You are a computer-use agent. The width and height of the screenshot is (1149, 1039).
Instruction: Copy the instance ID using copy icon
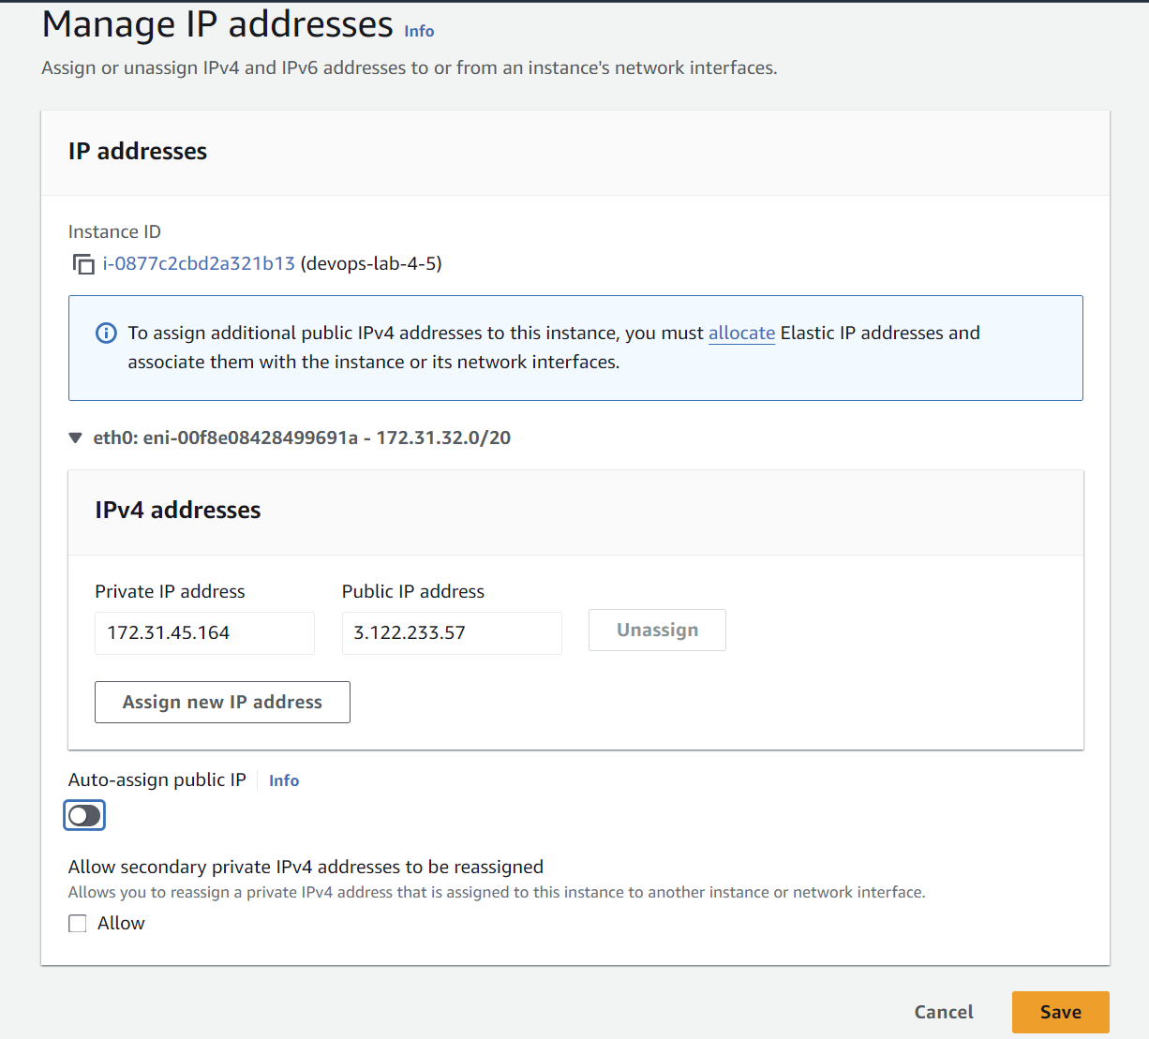point(83,264)
